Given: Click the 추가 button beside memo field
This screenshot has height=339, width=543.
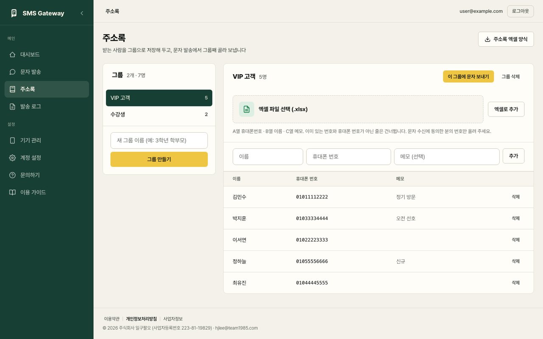Looking at the screenshot, I should click(513, 156).
